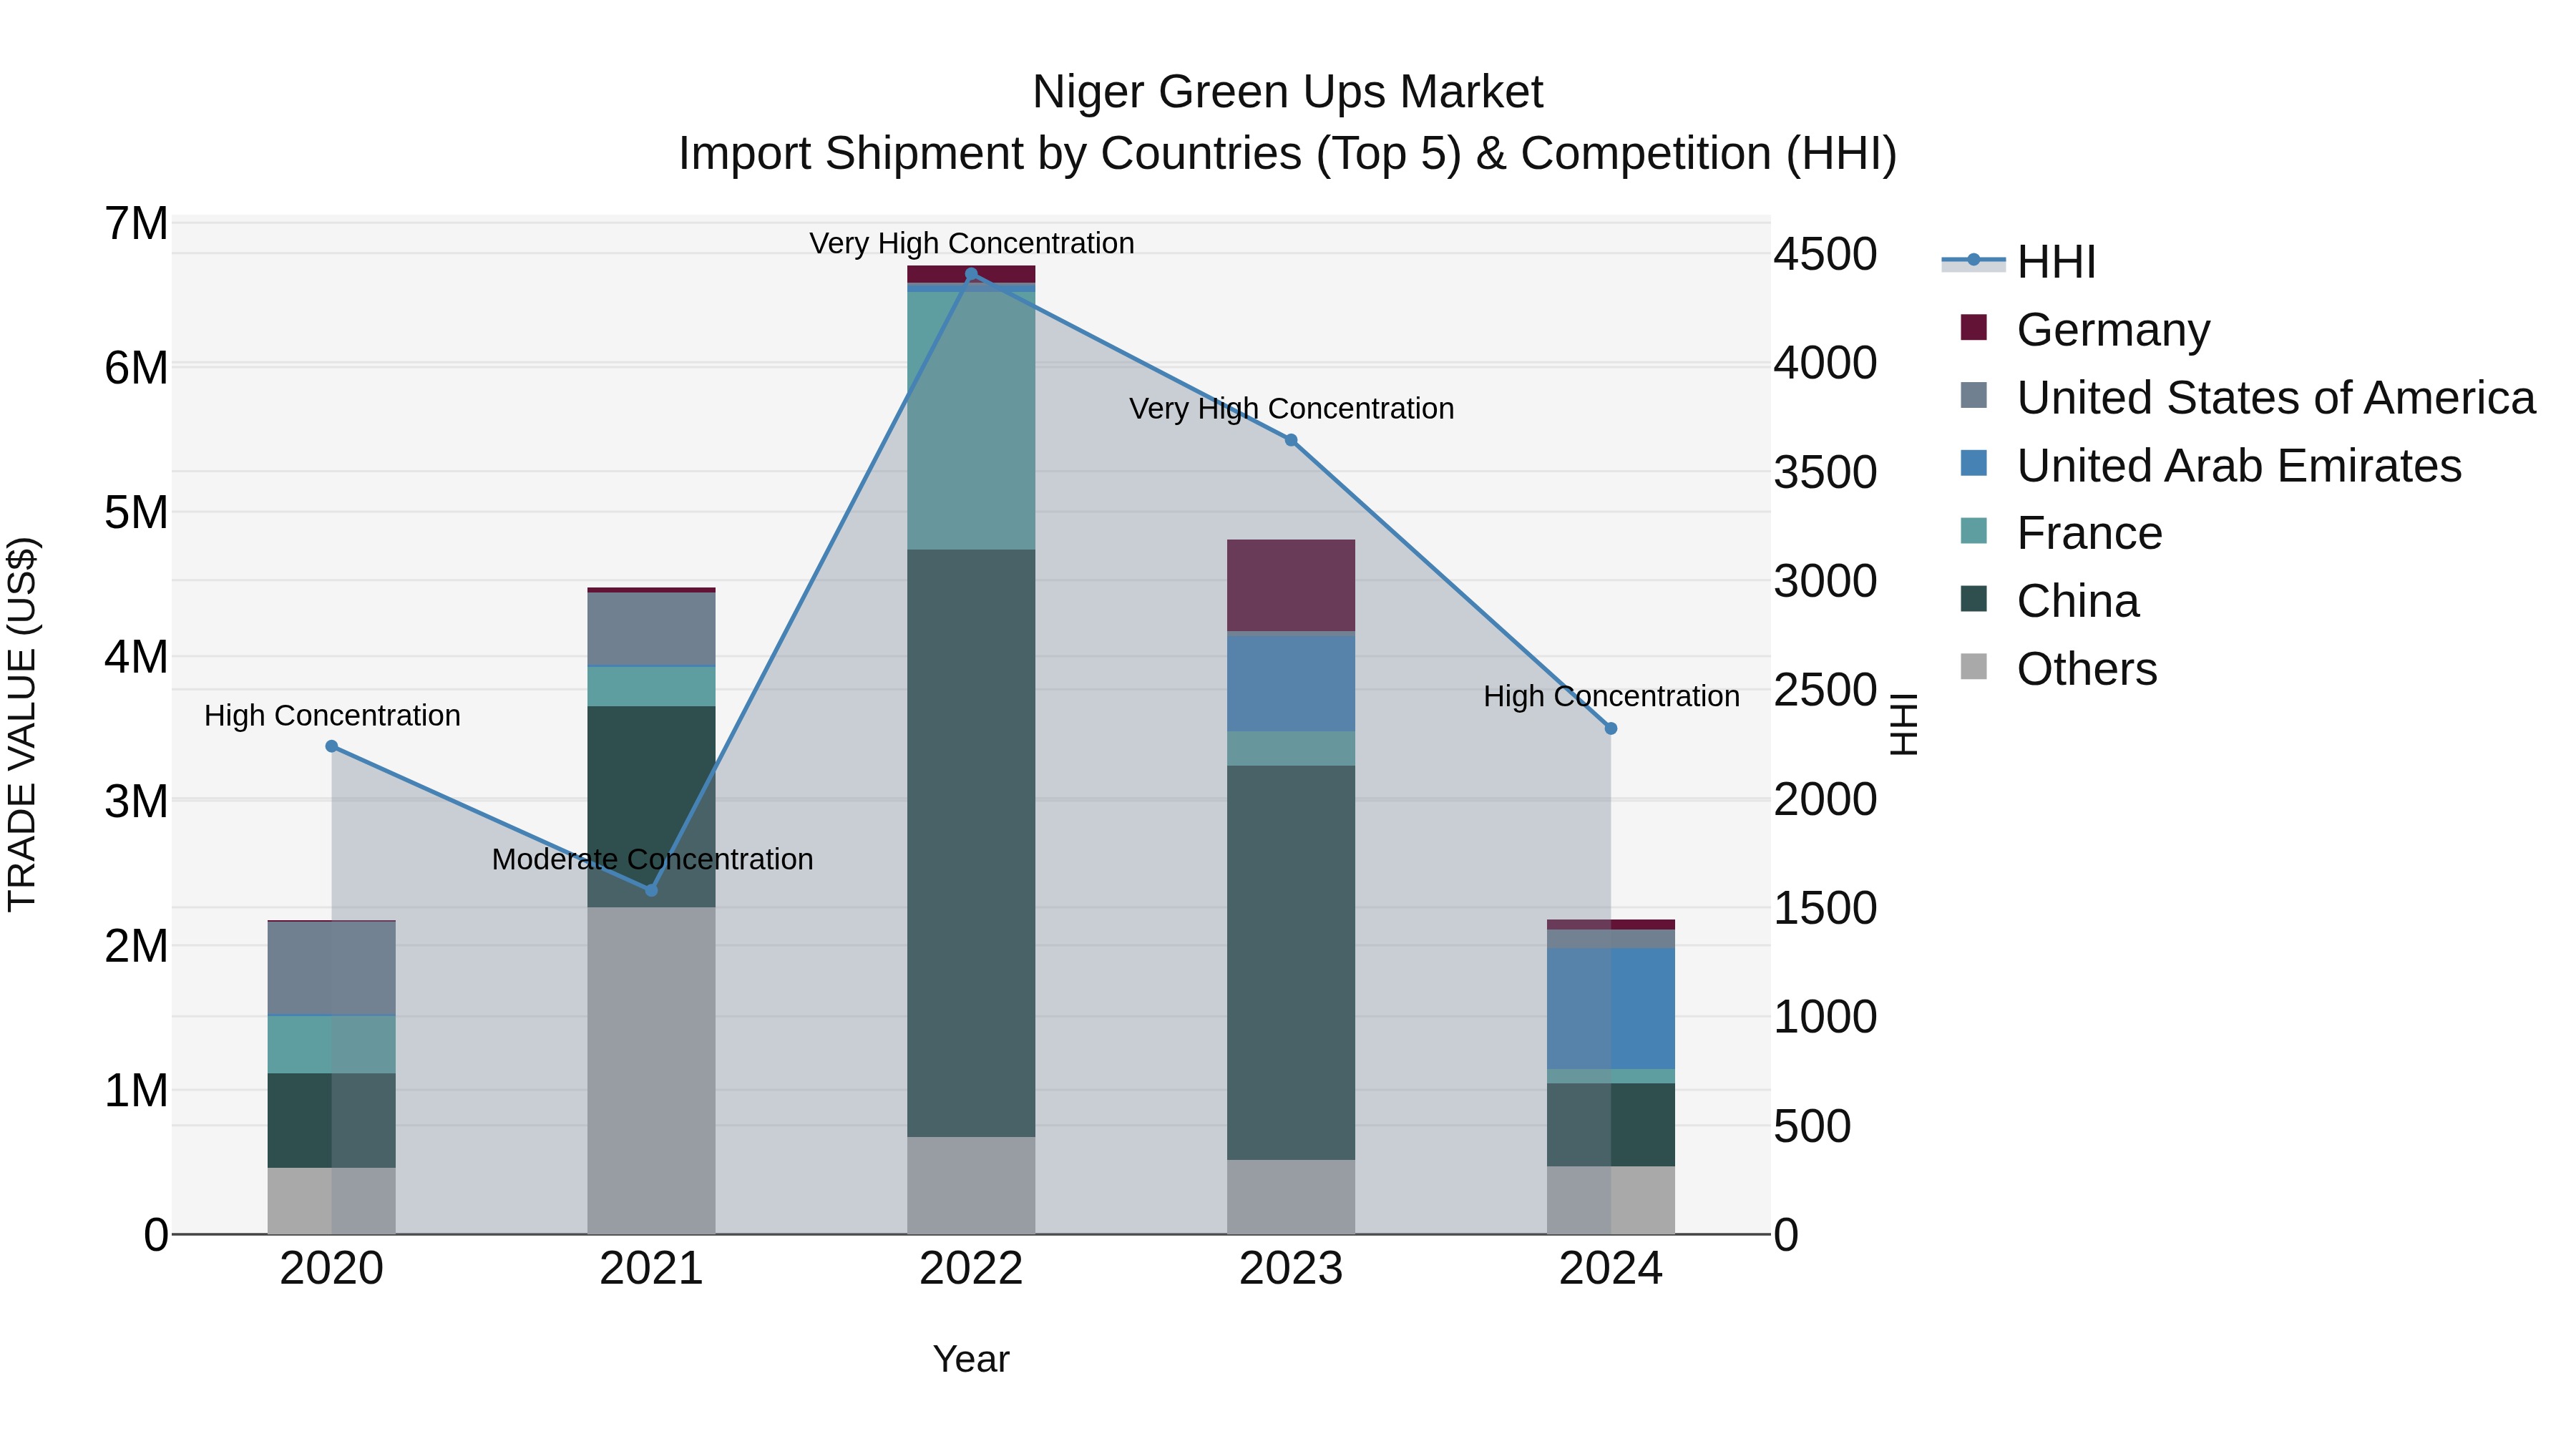Click the 'Year' x-axis title

tap(971, 1360)
